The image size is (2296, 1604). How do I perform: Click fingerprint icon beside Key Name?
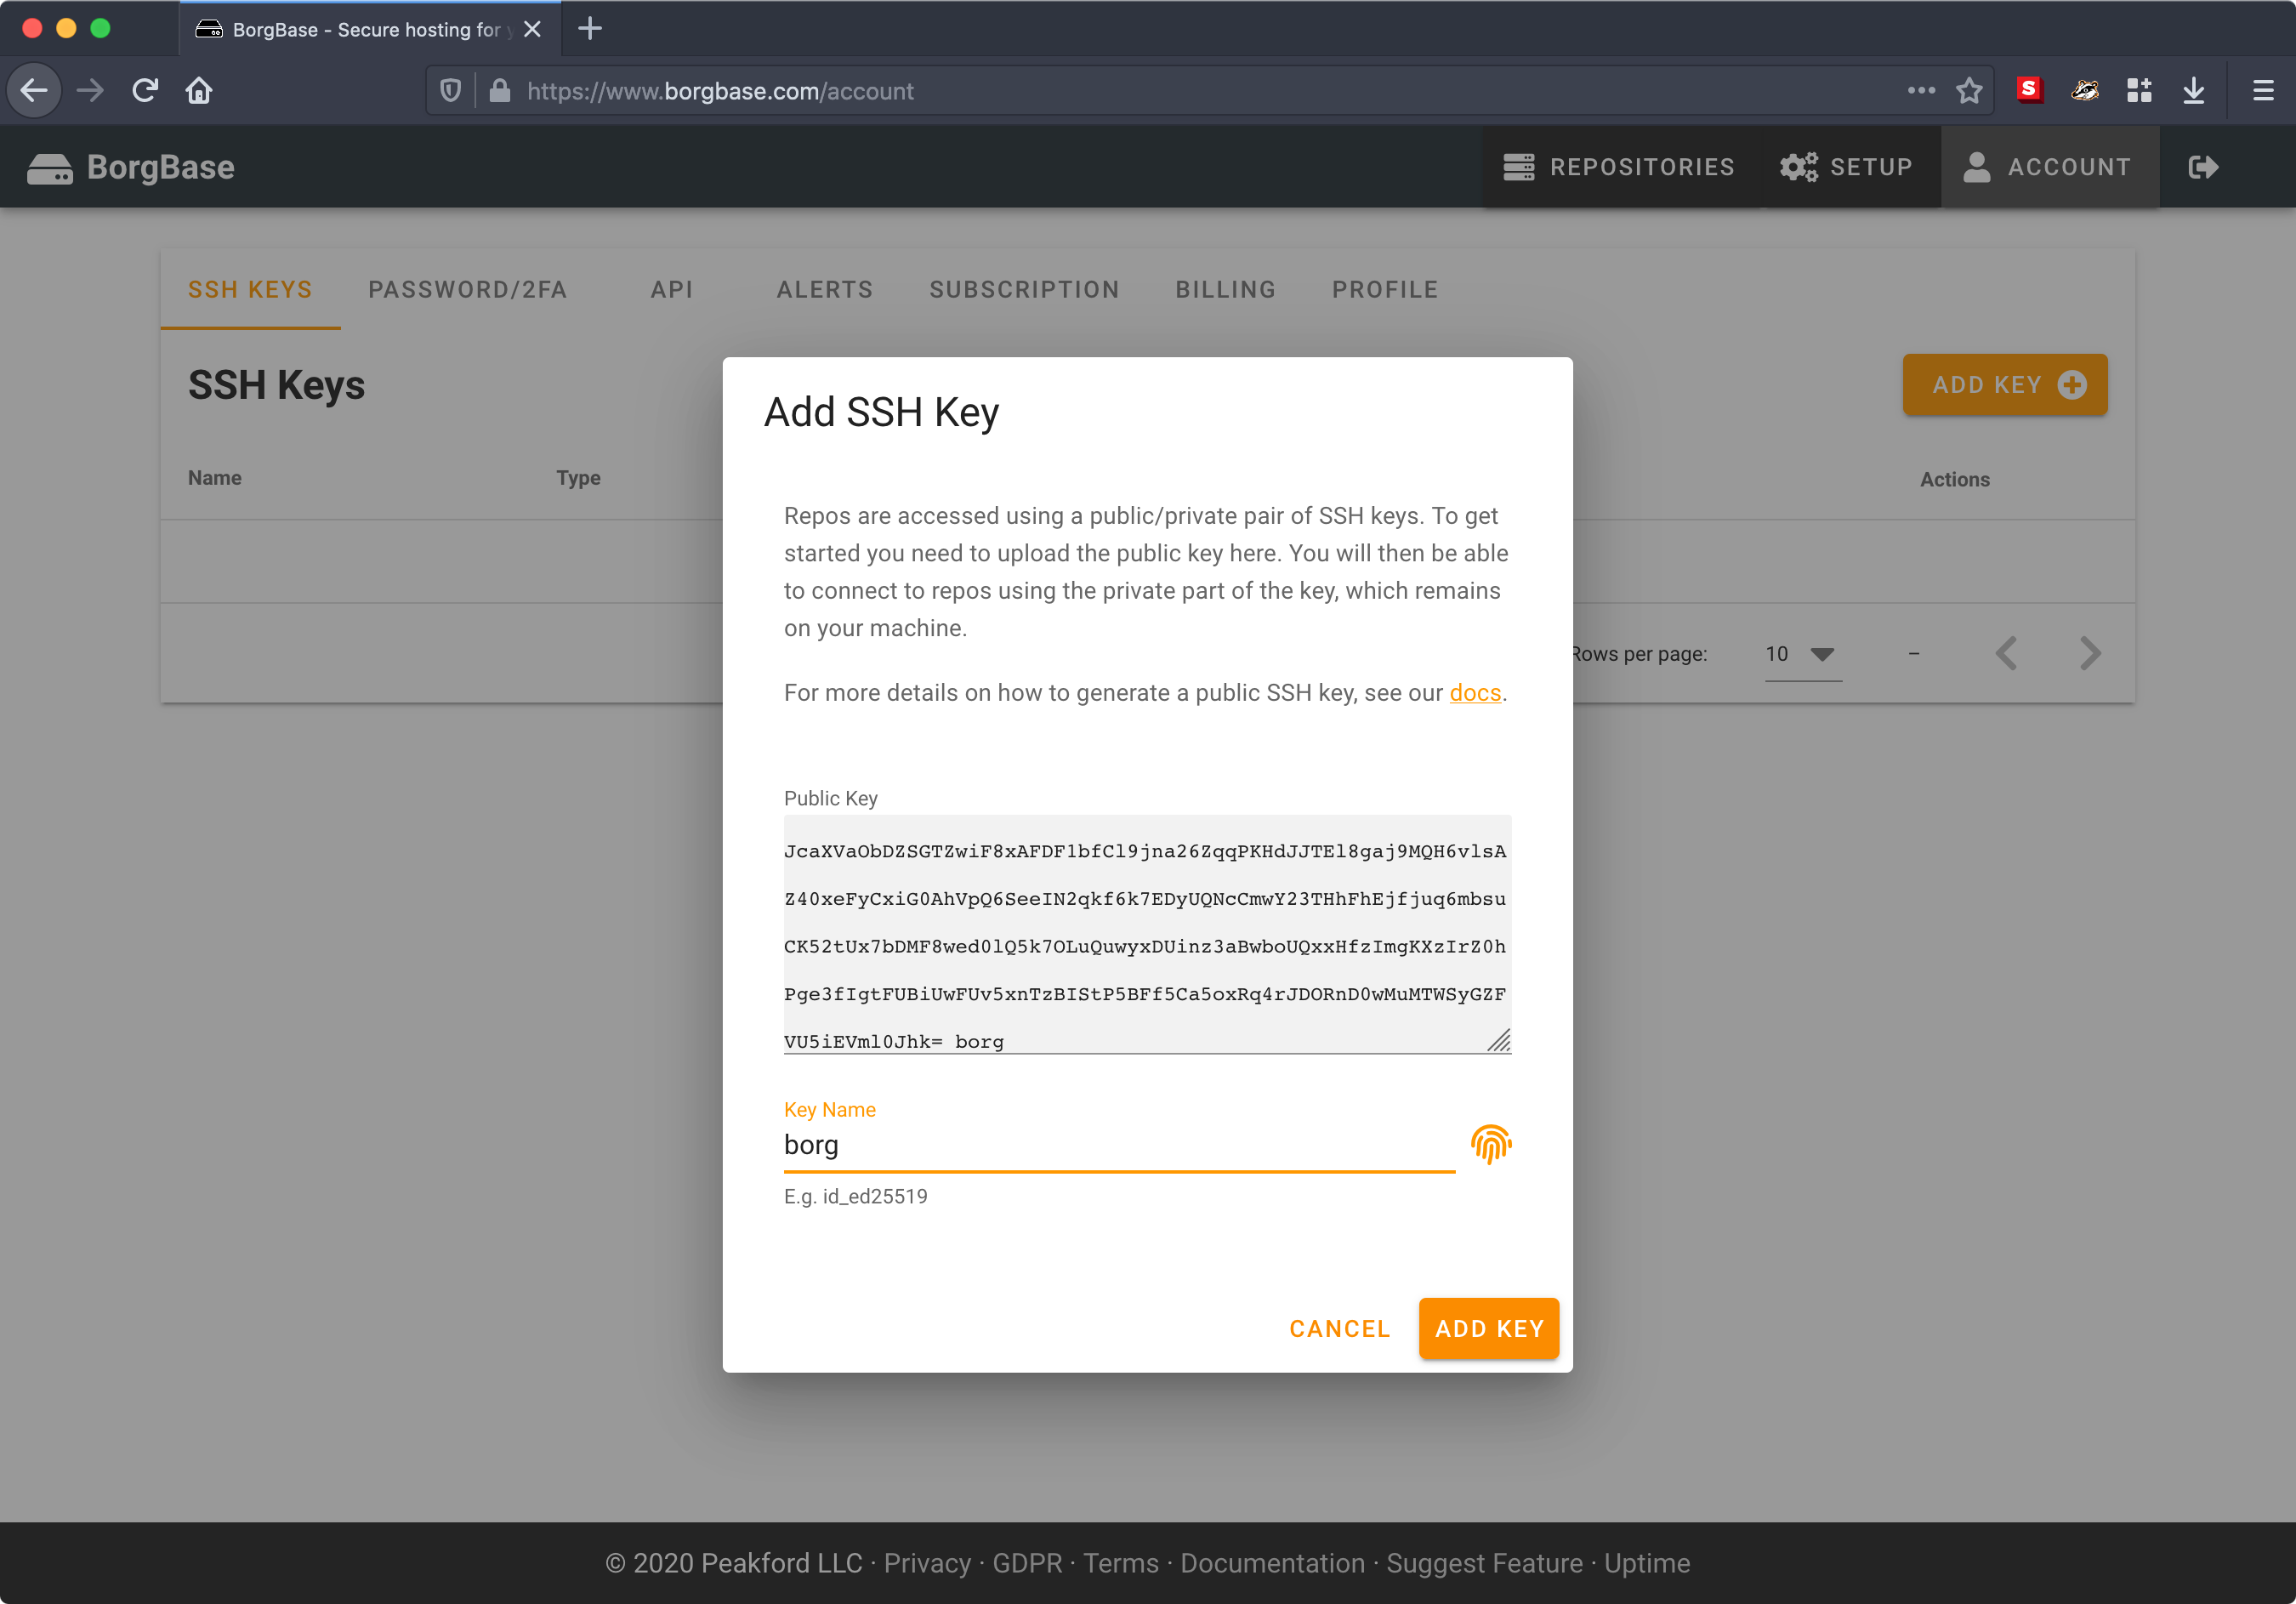click(x=1490, y=1144)
